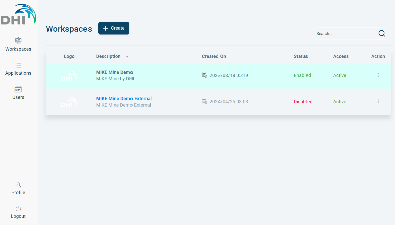Open the action menu for MIKE Mine Demo
The height and width of the screenshot is (225, 395).
click(378, 75)
